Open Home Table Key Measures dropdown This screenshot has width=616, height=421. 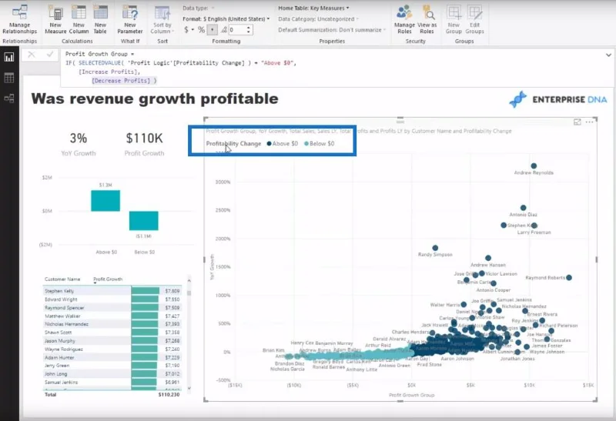tap(313, 8)
